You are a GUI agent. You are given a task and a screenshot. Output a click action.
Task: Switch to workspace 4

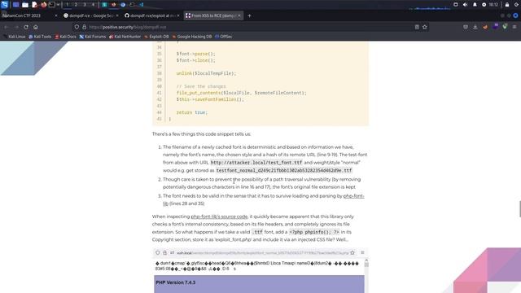(93, 5)
